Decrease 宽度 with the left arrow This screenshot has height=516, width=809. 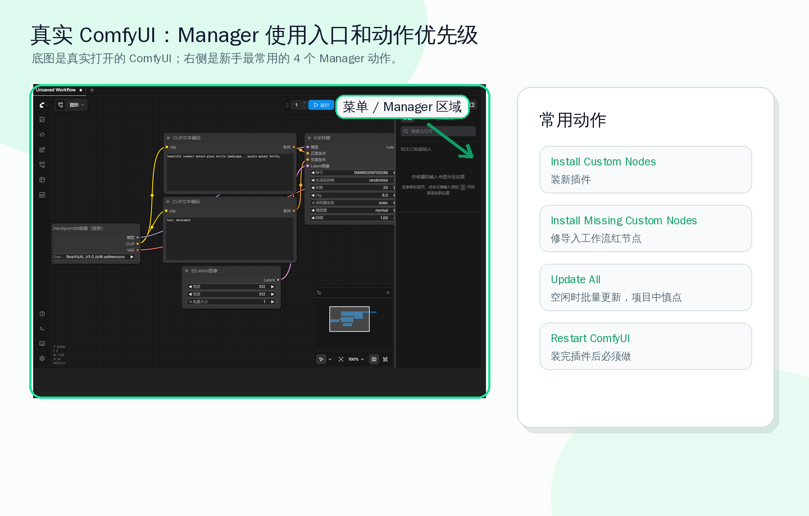[x=190, y=287]
